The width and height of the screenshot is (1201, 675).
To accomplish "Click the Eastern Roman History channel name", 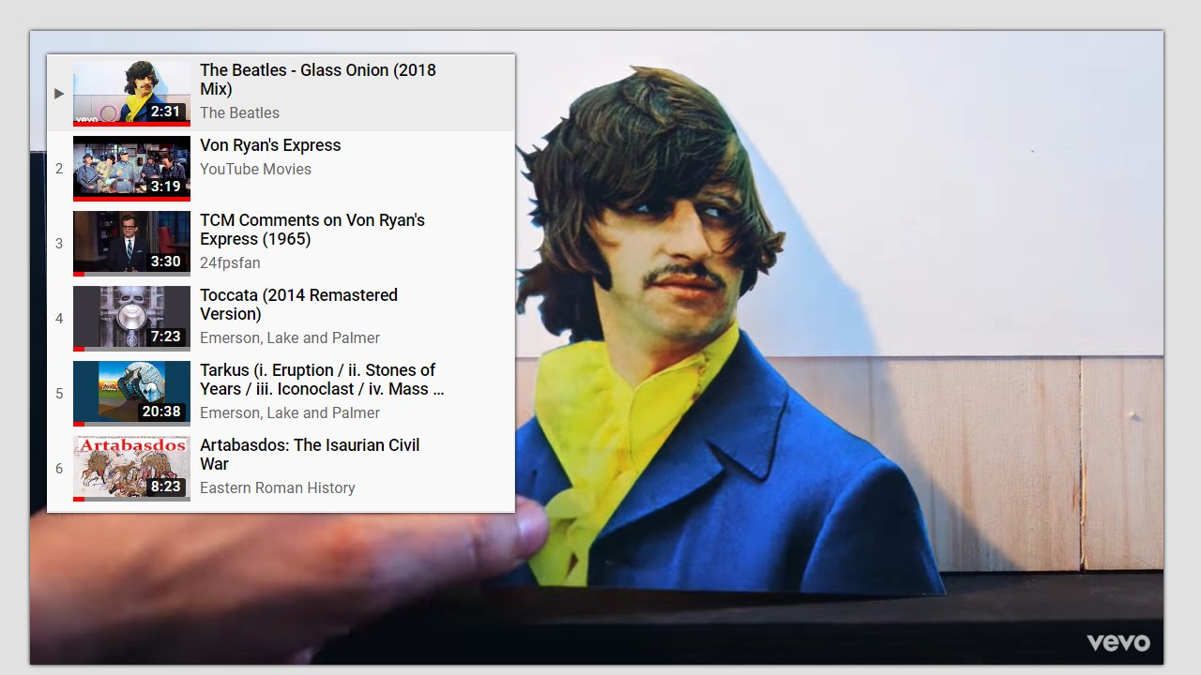I will click(x=278, y=487).
